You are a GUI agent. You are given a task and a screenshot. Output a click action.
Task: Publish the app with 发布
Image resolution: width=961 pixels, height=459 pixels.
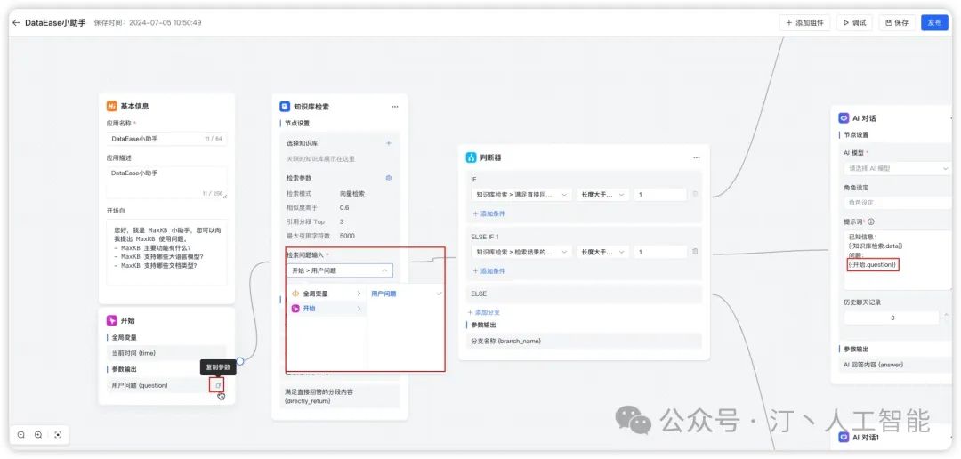[x=934, y=22]
